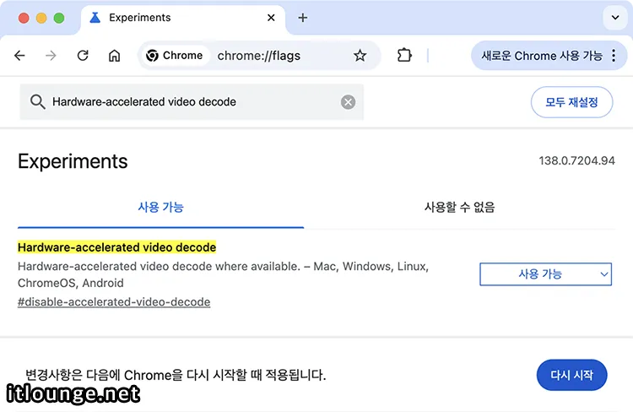
Task: Close the Experiments tab
Action: 271,18
